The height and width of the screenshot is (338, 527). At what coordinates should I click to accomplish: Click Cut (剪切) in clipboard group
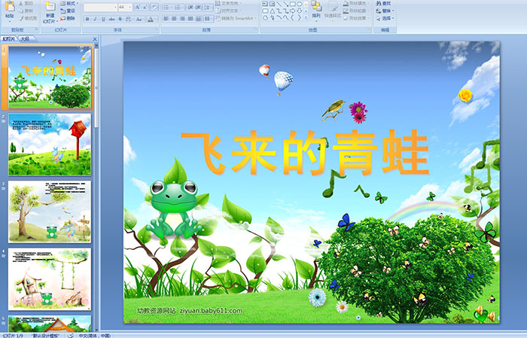(x=26, y=3)
